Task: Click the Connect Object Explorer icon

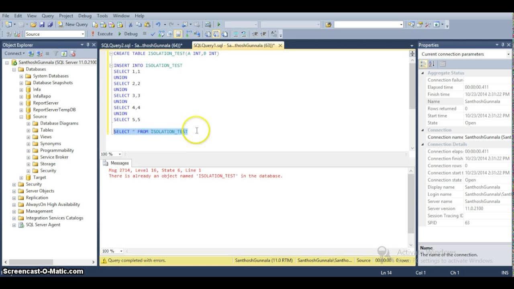Action: click(x=31, y=53)
